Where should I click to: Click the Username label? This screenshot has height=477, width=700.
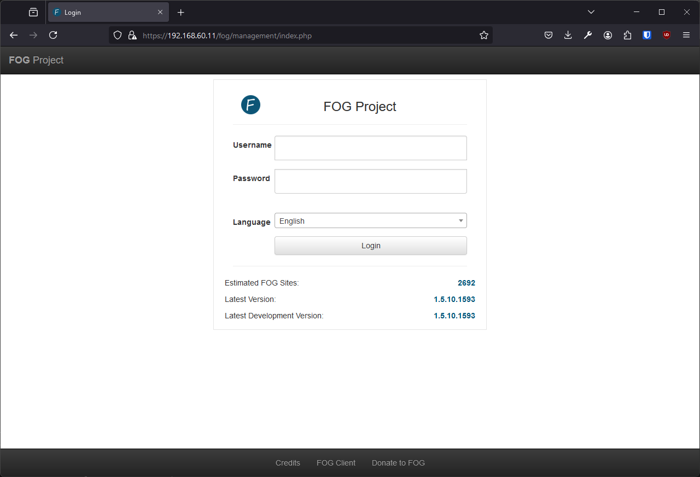[252, 145]
